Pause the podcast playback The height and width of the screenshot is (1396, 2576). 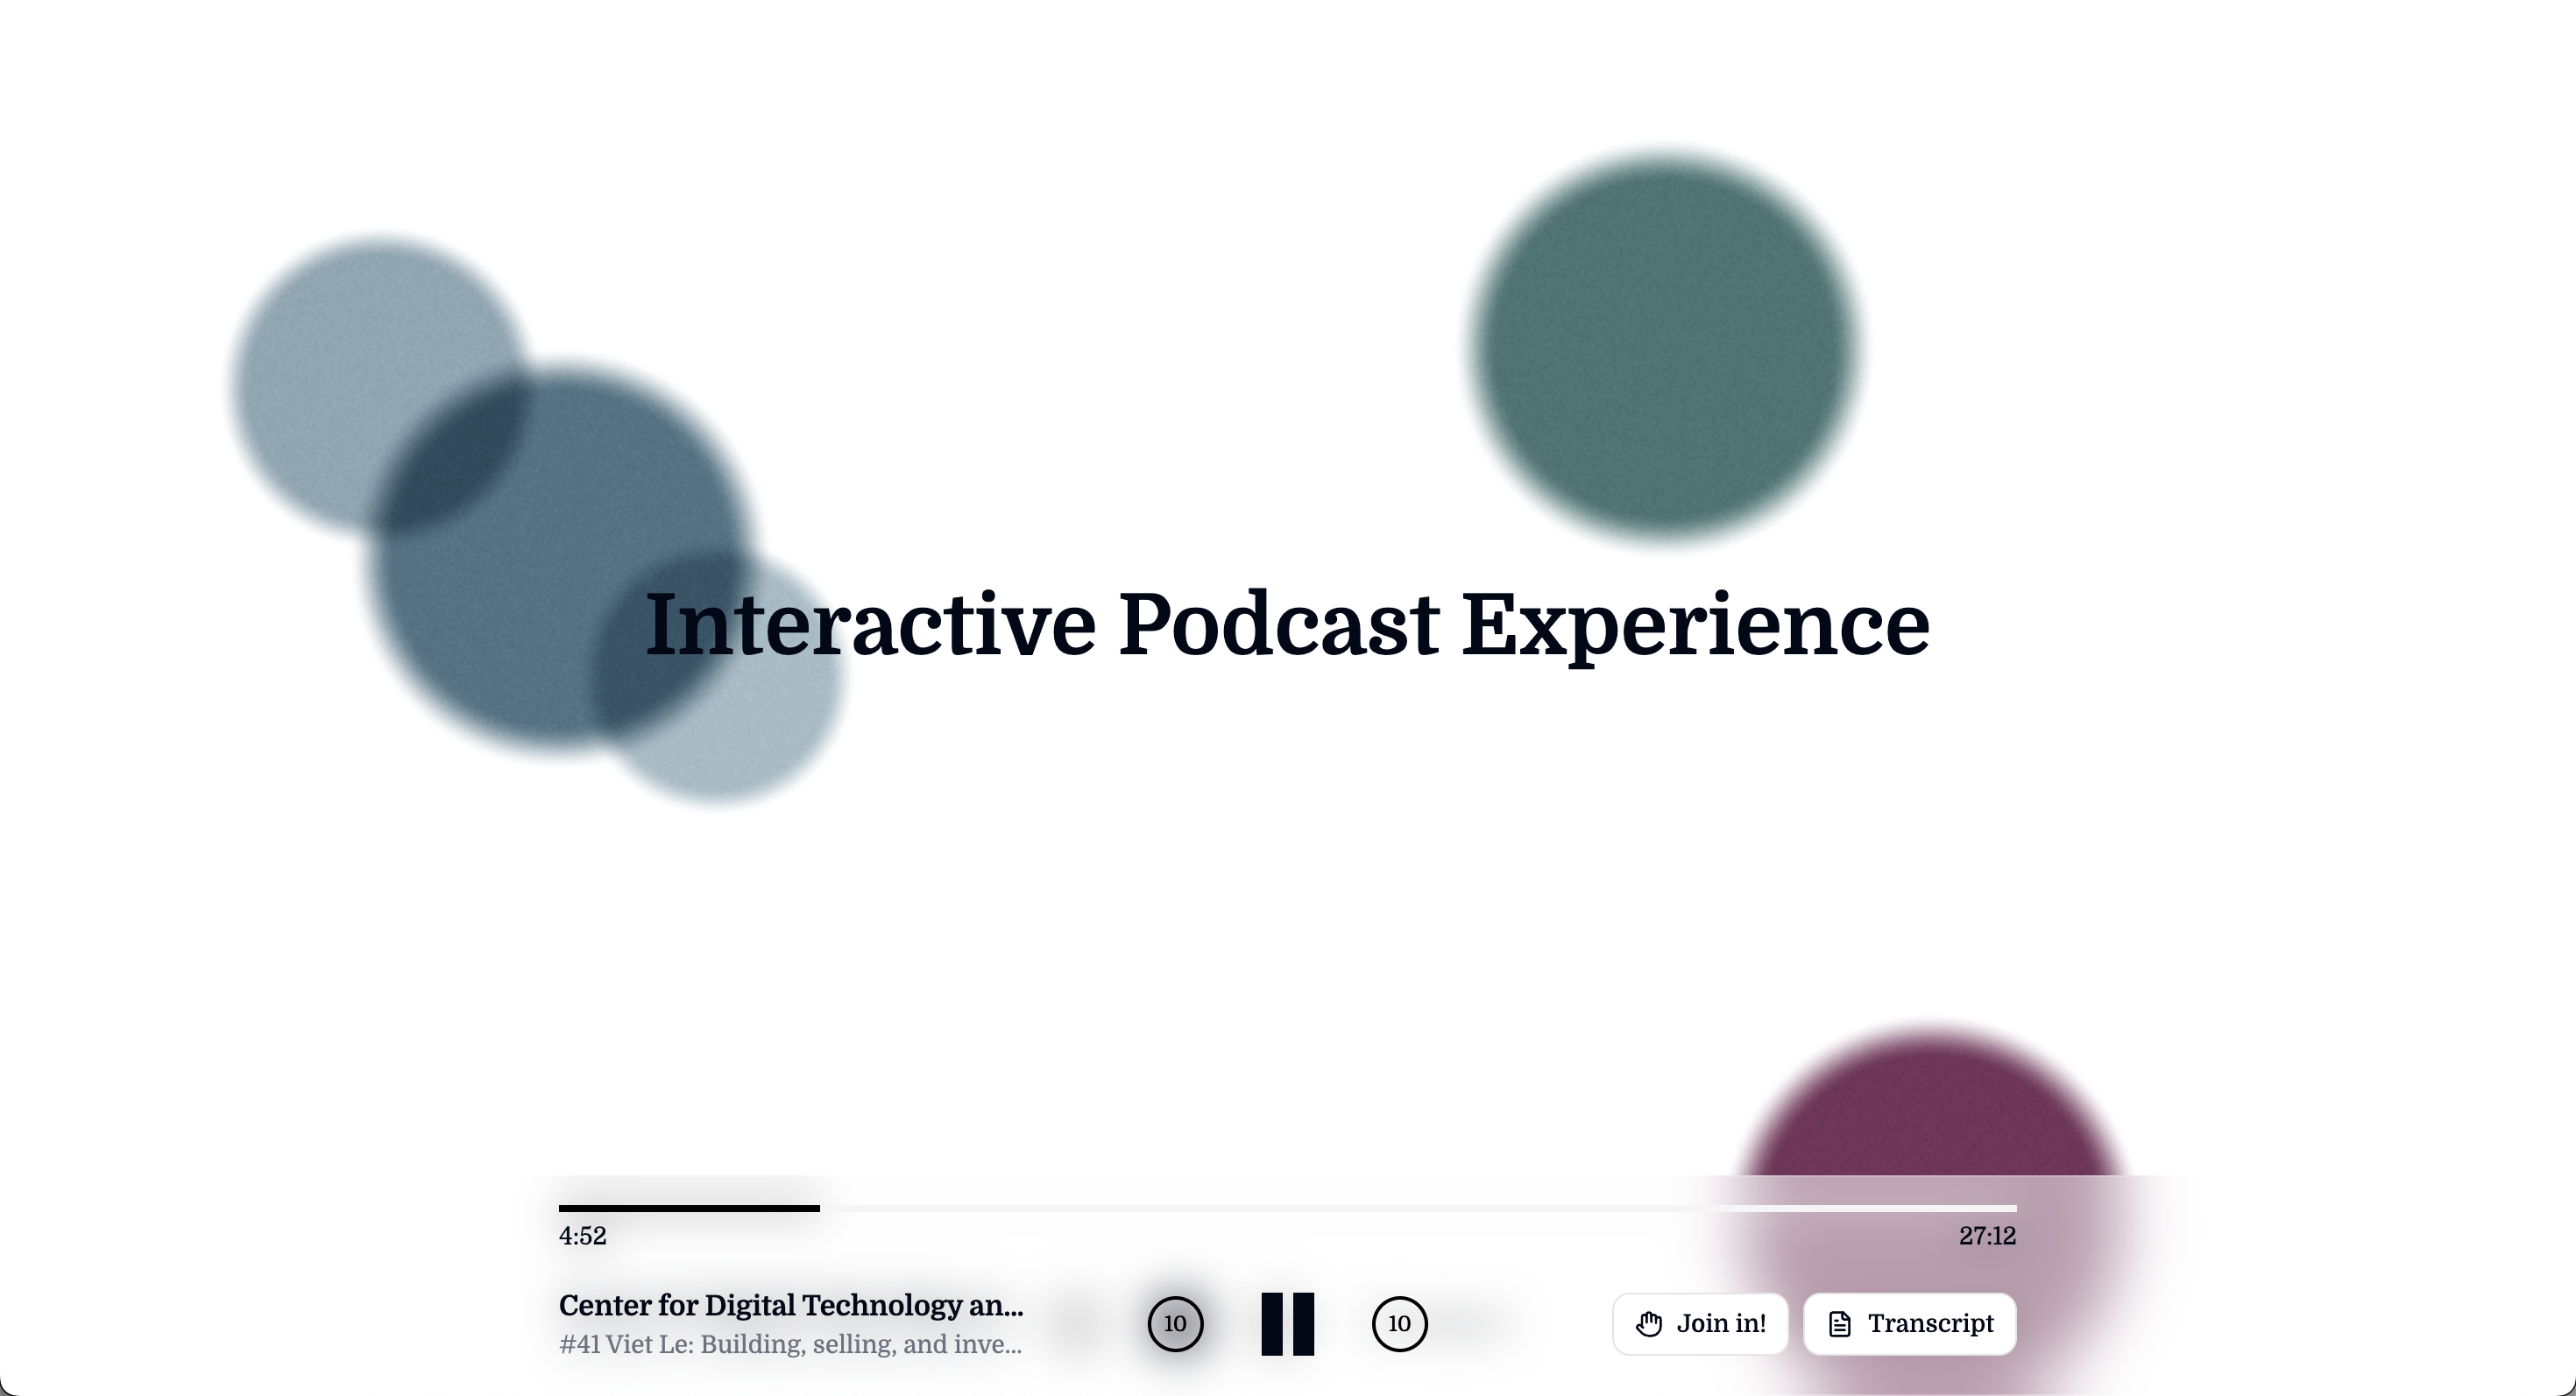click(1287, 1324)
